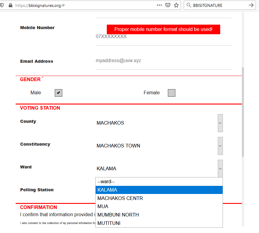
Task: Pick MUMBUNI NORTH in ward list
Action: pyautogui.click(x=159, y=215)
